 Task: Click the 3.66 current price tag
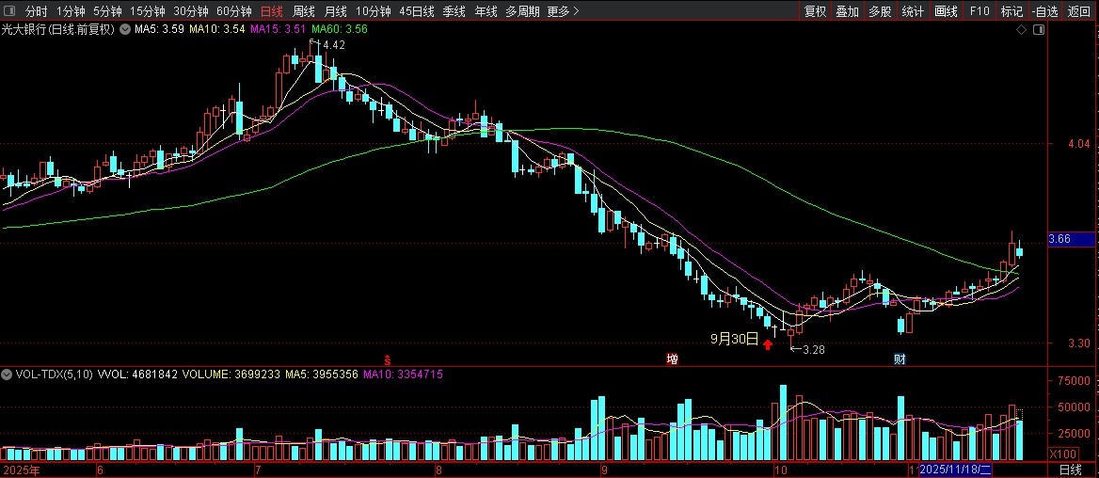[x=1071, y=239]
